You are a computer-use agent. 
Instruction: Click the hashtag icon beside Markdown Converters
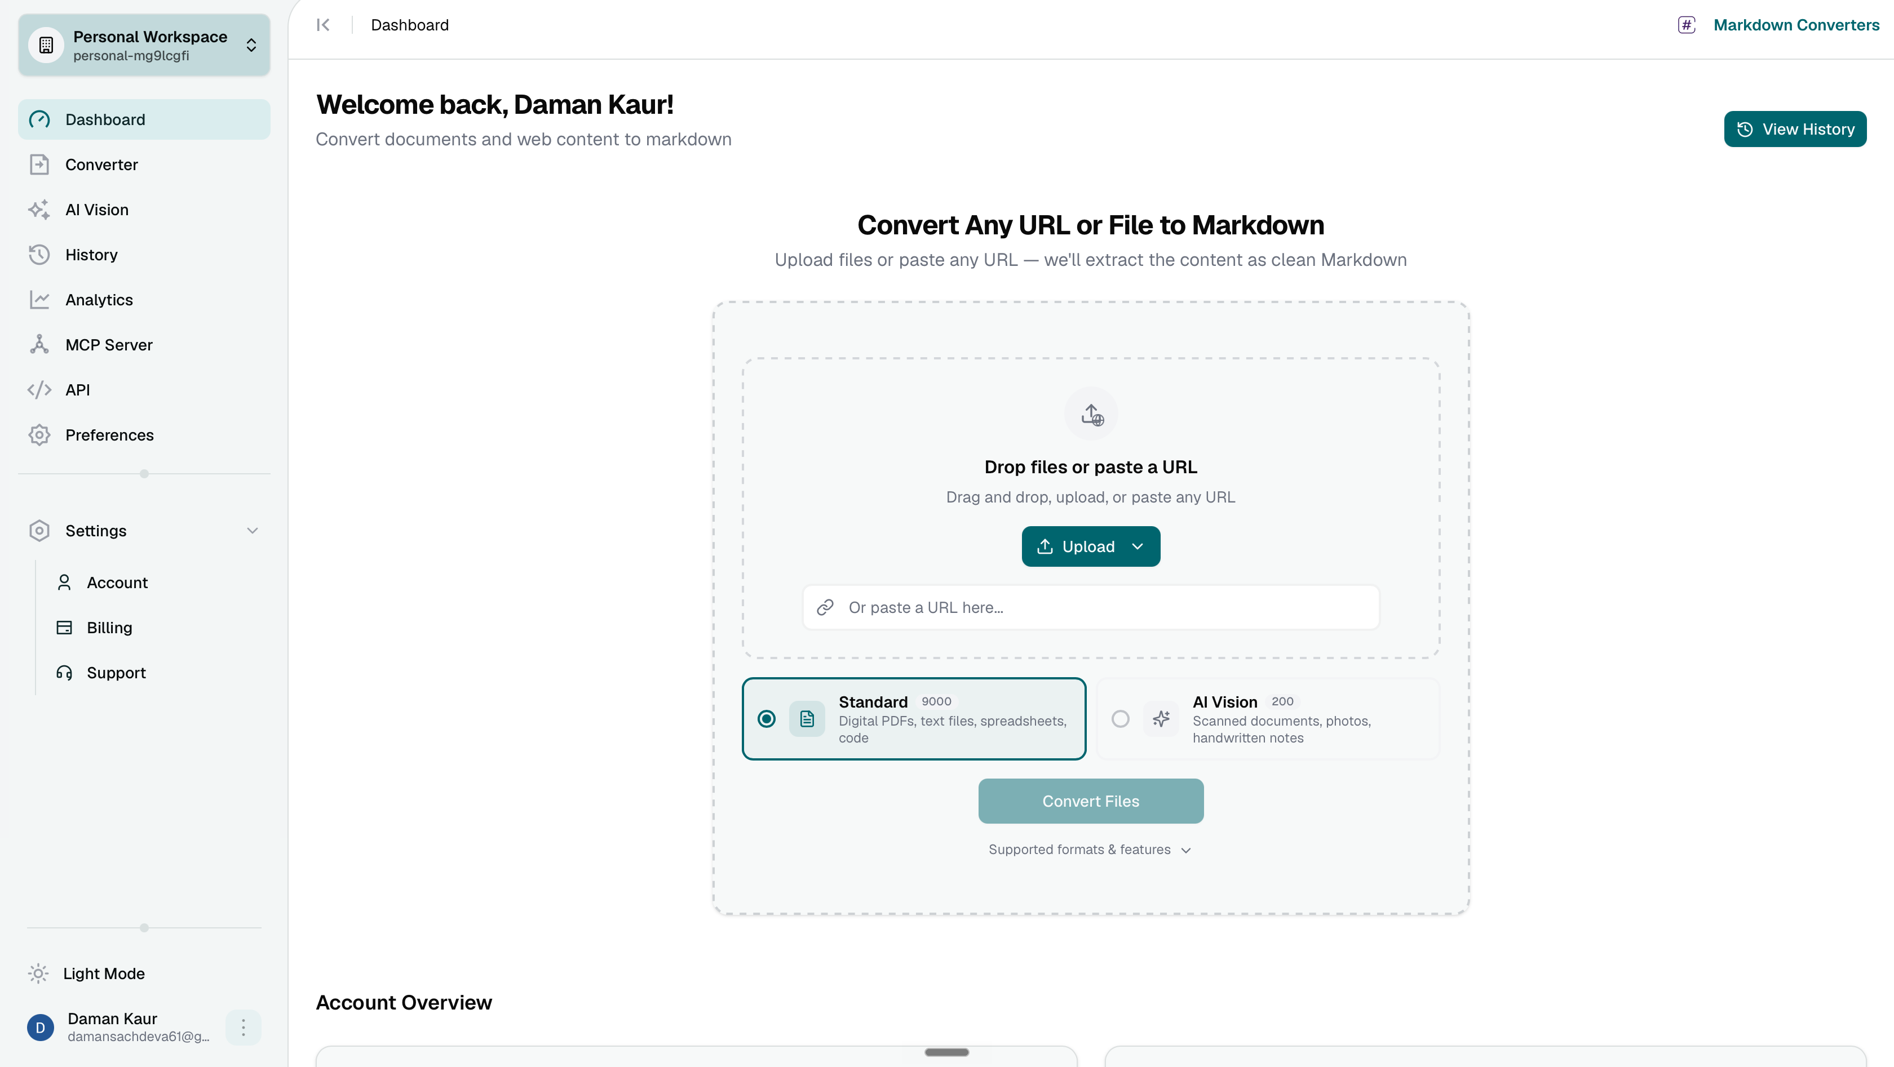pos(1687,25)
